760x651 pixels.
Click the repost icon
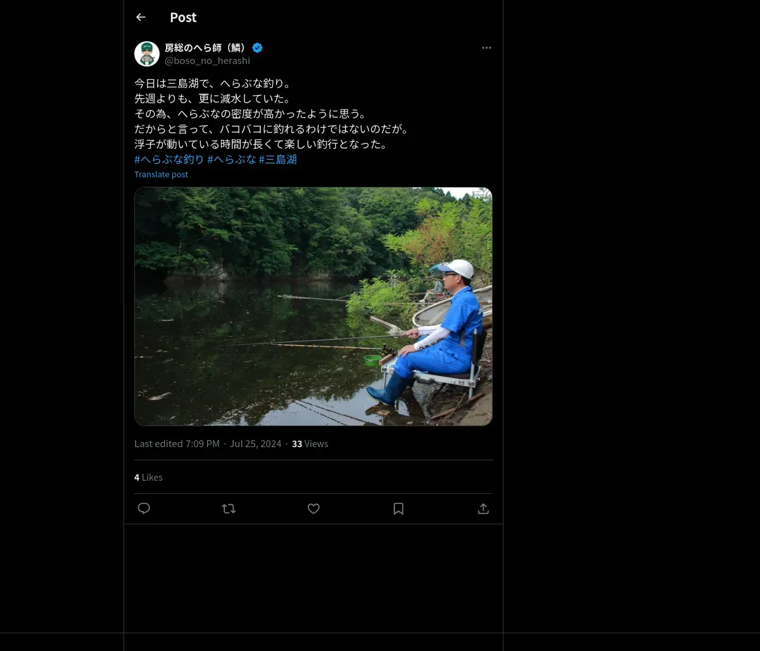(229, 509)
